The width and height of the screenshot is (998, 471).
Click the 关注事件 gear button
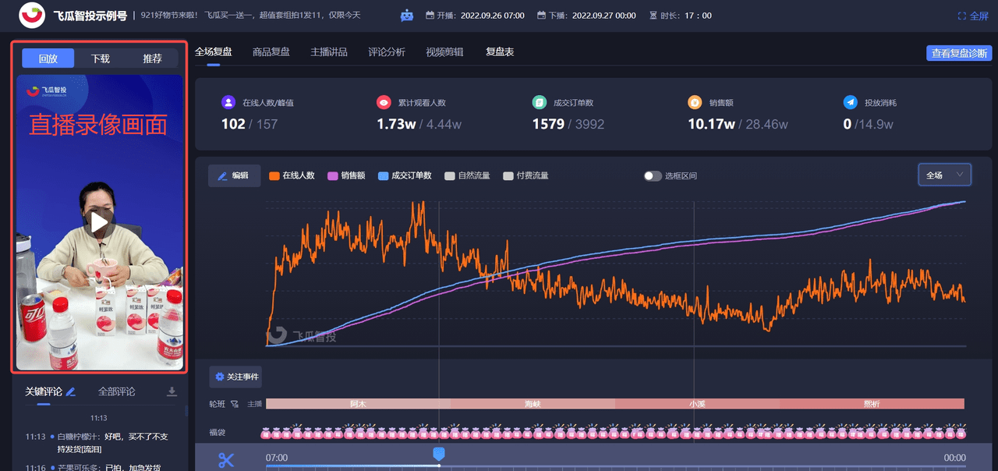point(235,377)
